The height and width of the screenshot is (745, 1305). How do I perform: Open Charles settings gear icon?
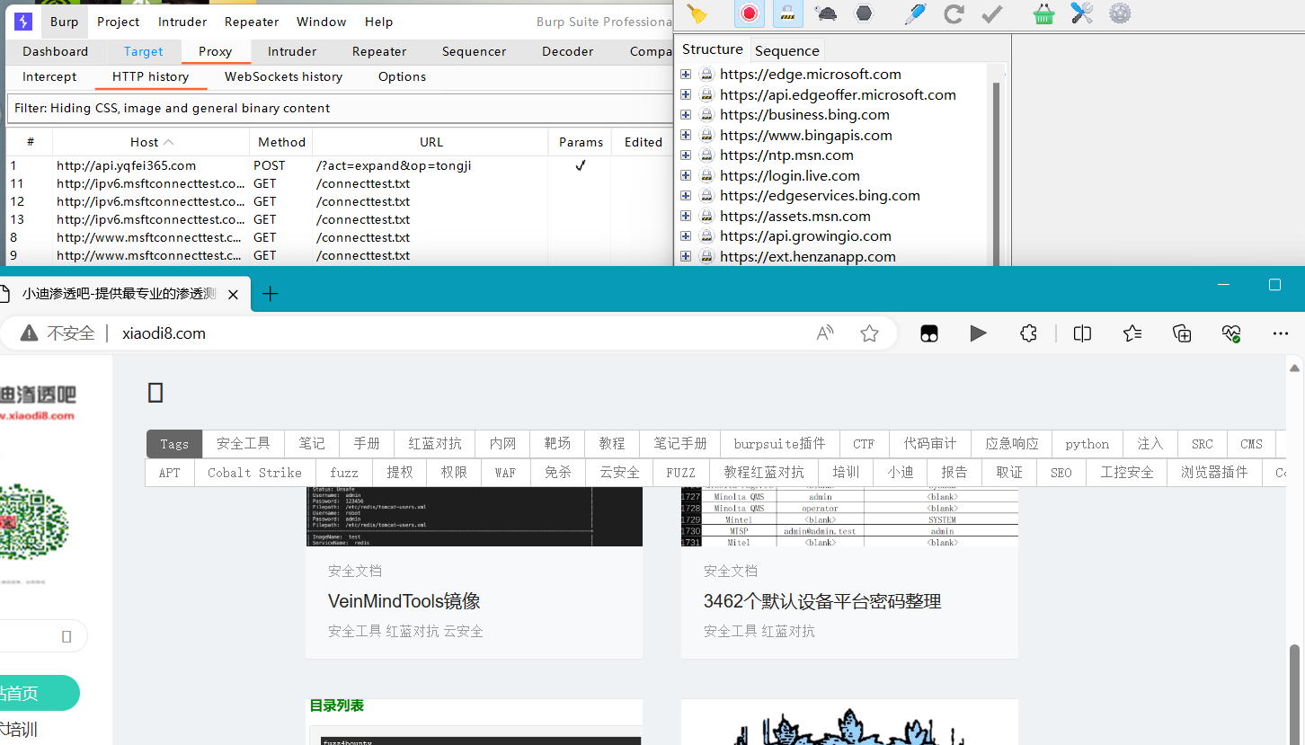click(1119, 13)
